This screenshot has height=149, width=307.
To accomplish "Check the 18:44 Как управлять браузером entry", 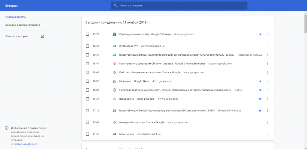I will point(88,64).
